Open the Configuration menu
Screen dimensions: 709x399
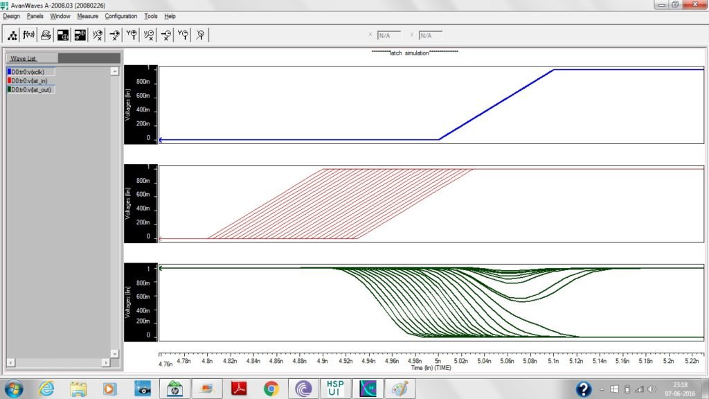[x=121, y=16]
